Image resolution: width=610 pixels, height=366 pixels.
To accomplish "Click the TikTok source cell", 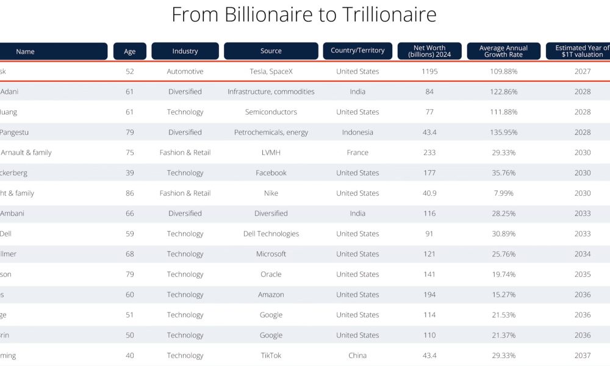I will [271, 355].
